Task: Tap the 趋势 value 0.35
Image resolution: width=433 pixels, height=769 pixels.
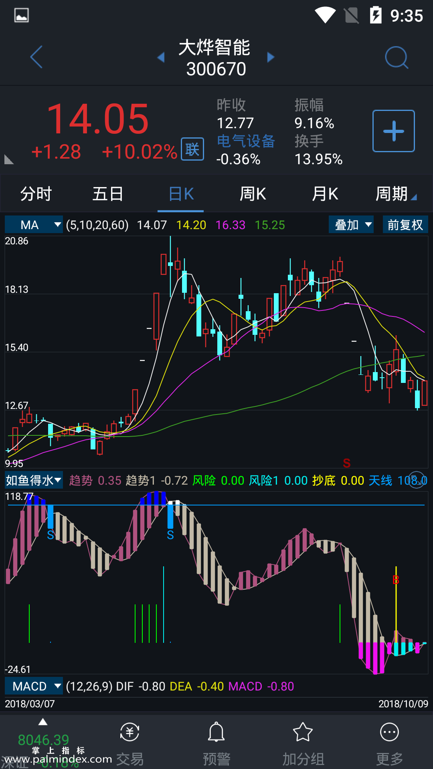Action: point(109,480)
